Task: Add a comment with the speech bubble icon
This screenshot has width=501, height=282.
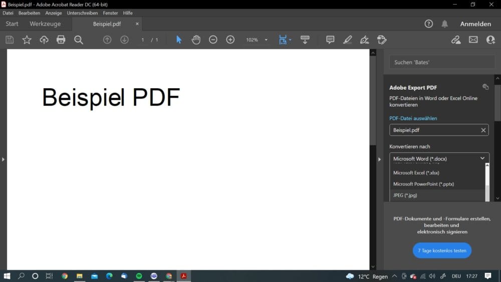Action: pyautogui.click(x=330, y=40)
